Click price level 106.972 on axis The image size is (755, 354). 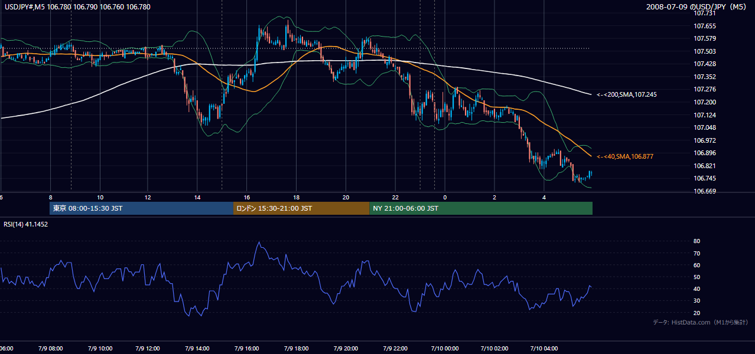click(x=705, y=140)
